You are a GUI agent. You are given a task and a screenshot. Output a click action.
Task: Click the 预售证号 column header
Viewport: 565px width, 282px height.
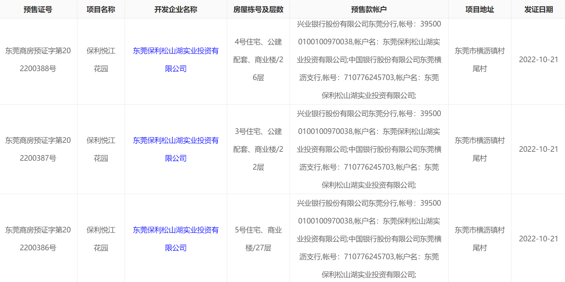tap(38, 10)
